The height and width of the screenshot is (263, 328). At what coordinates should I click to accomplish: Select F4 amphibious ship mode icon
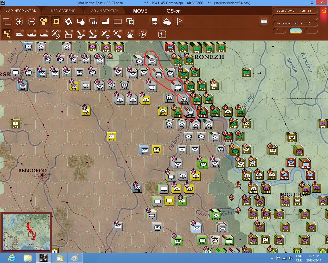coord(44,34)
